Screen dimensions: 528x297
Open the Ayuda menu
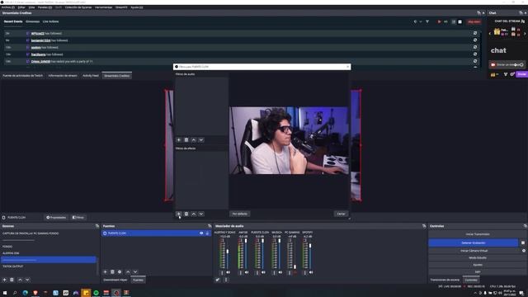136,7
